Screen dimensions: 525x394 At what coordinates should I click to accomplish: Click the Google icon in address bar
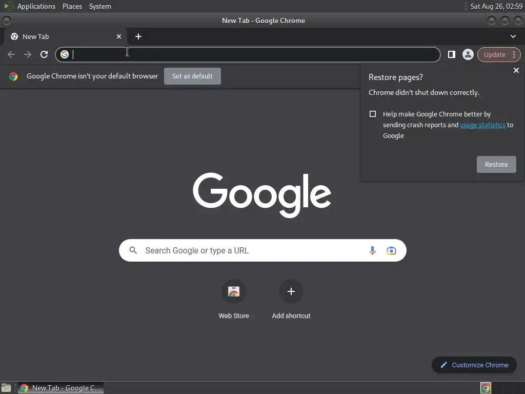65,54
